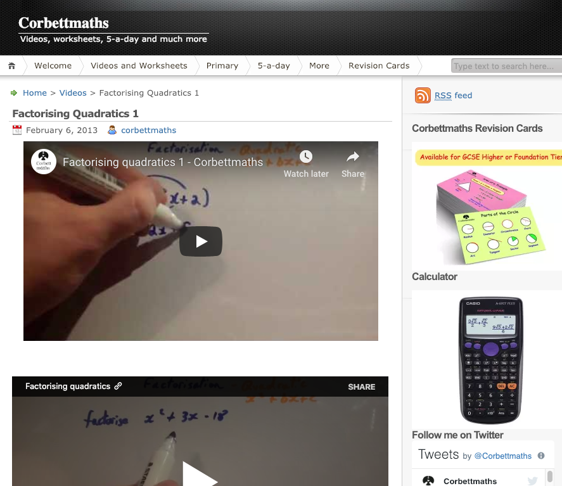Click the link icon beside Factorising quadratics

(x=118, y=386)
